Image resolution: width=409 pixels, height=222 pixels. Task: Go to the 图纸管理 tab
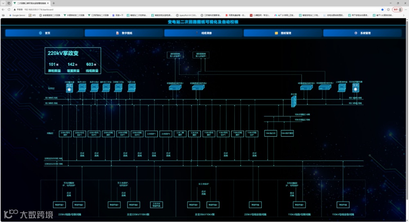(283, 33)
